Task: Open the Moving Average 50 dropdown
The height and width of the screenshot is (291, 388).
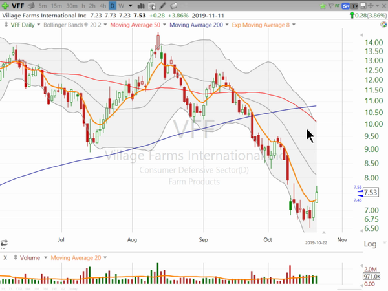Action: tap(164, 25)
